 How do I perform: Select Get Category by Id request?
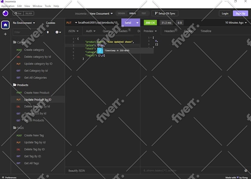[37, 71]
